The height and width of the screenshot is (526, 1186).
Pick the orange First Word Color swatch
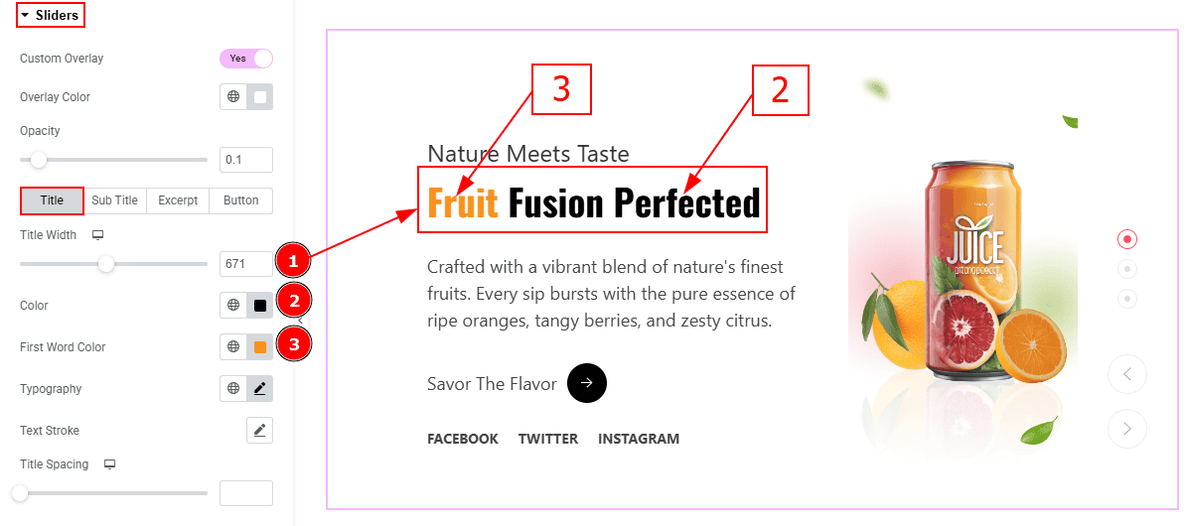pos(260,347)
